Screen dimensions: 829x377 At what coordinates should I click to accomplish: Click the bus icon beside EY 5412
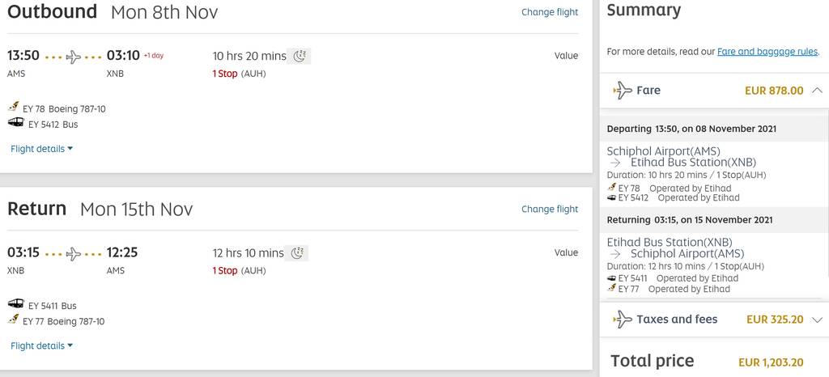[x=16, y=122]
